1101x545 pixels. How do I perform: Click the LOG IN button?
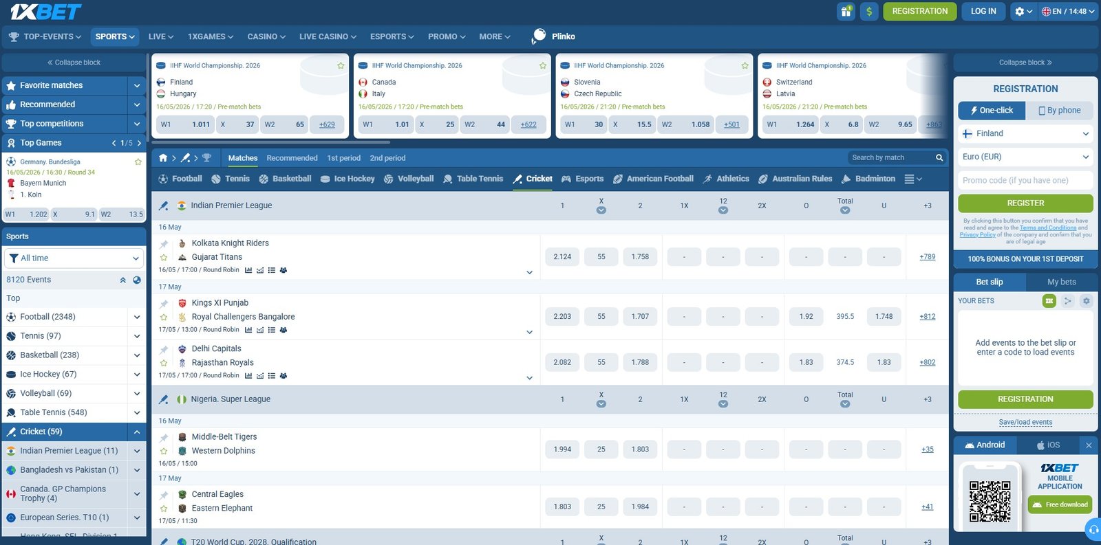tap(983, 11)
